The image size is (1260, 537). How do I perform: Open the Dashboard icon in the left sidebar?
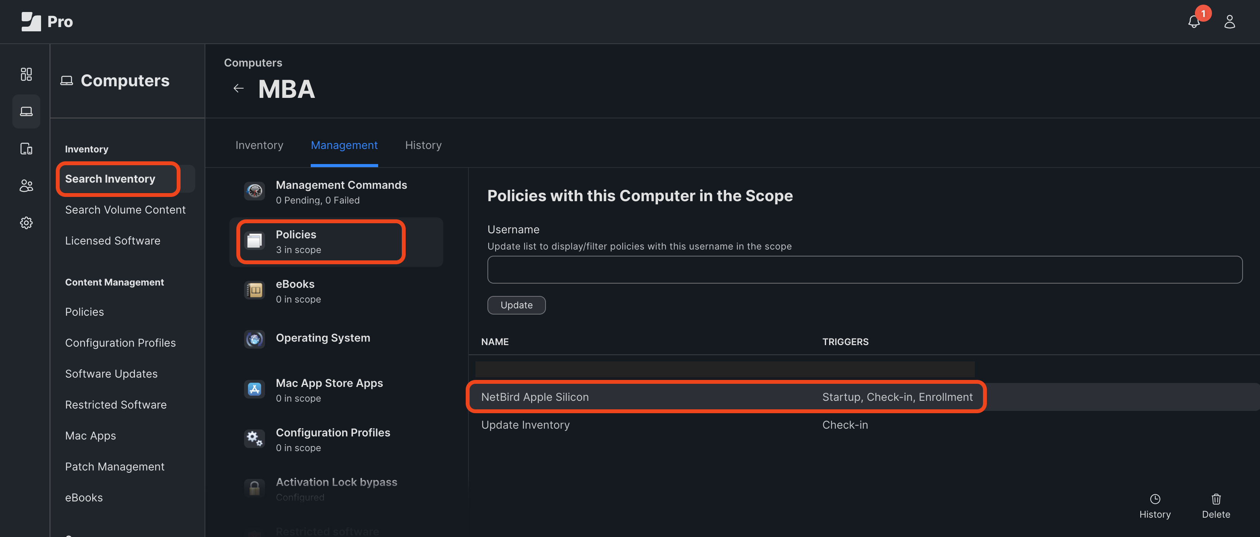(26, 74)
